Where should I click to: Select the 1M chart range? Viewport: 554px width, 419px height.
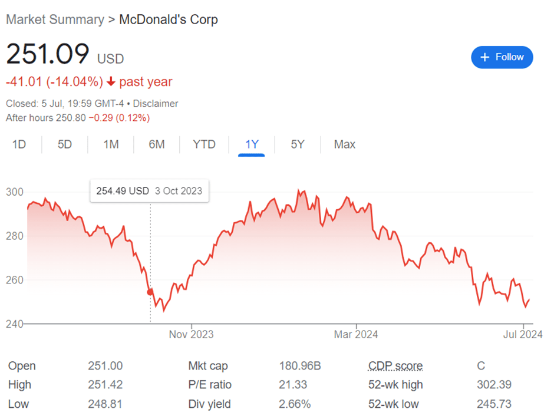pos(111,144)
